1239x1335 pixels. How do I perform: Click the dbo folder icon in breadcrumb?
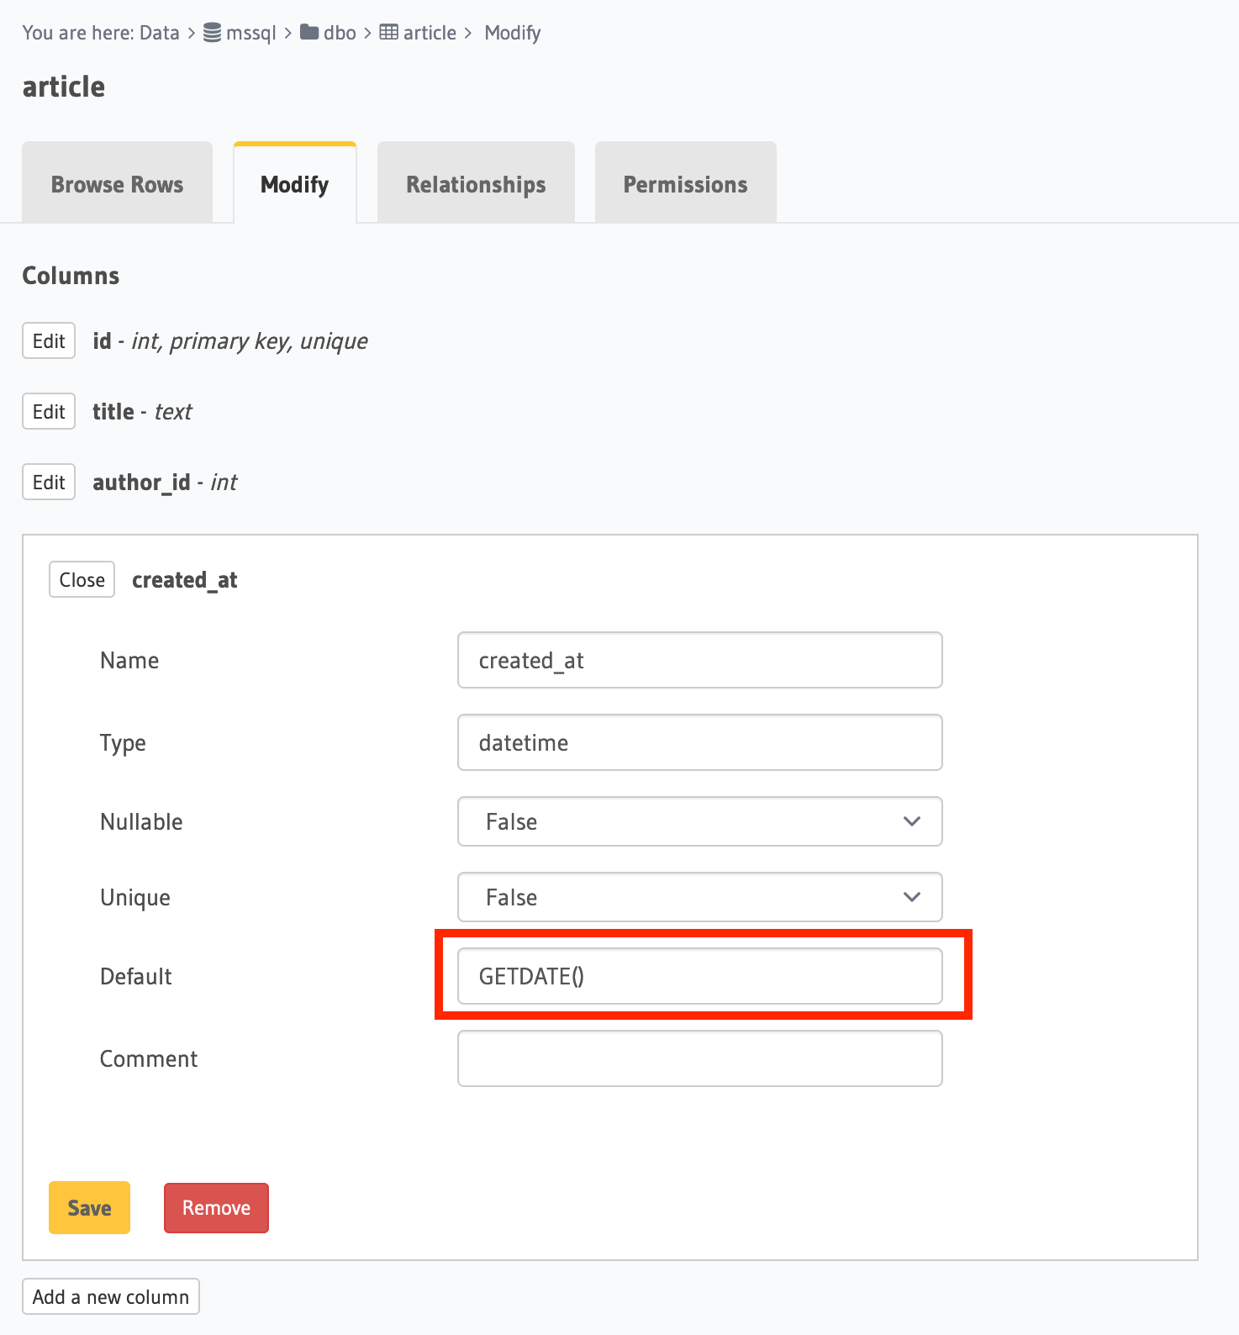(x=309, y=33)
